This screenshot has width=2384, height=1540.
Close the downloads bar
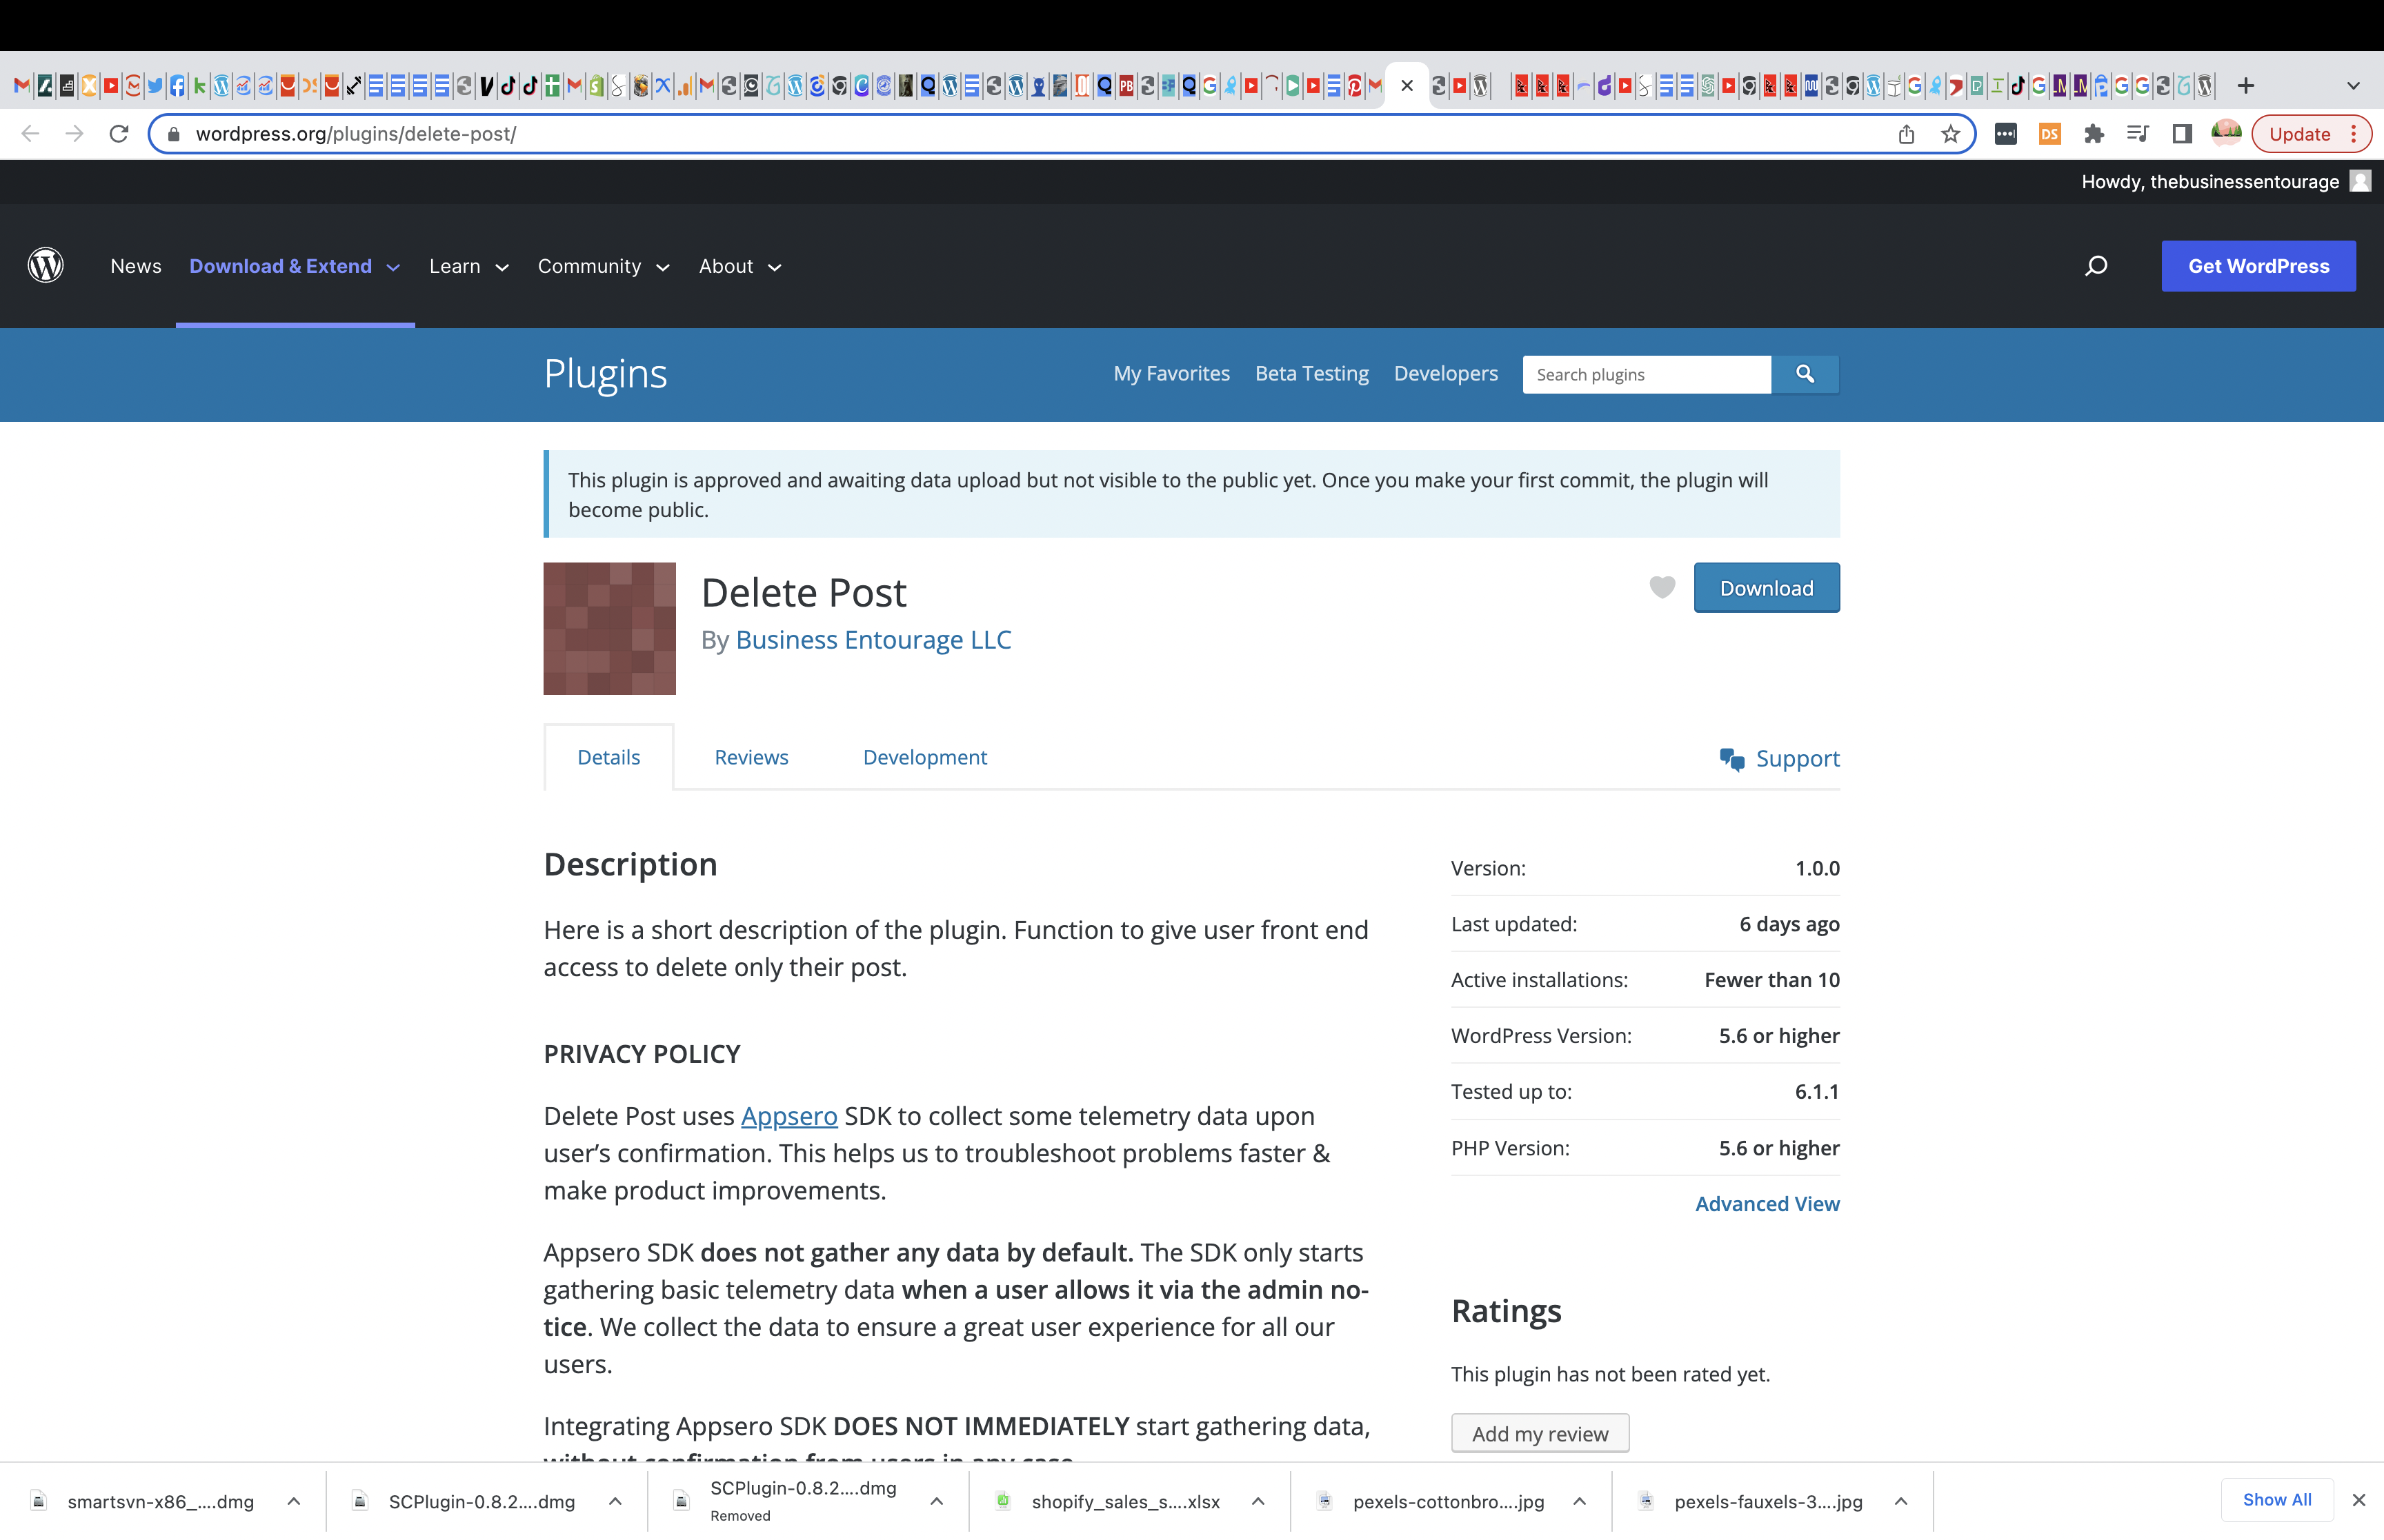[x=2359, y=1500]
